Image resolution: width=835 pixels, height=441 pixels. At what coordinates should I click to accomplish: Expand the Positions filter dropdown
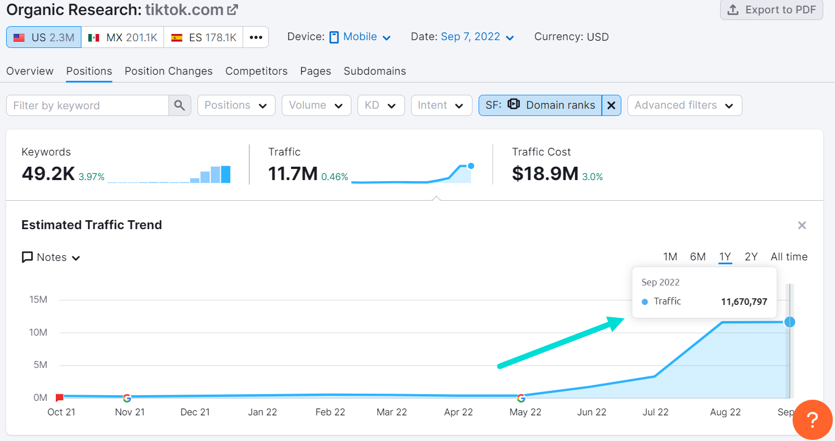tap(236, 105)
